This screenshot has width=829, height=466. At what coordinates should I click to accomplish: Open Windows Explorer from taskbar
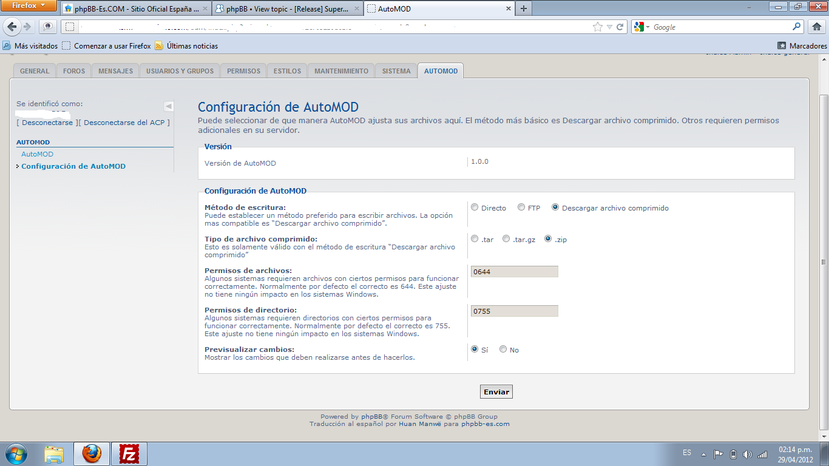54,454
